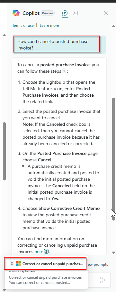Switch to the Chat tab icon

(x=65, y=13)
